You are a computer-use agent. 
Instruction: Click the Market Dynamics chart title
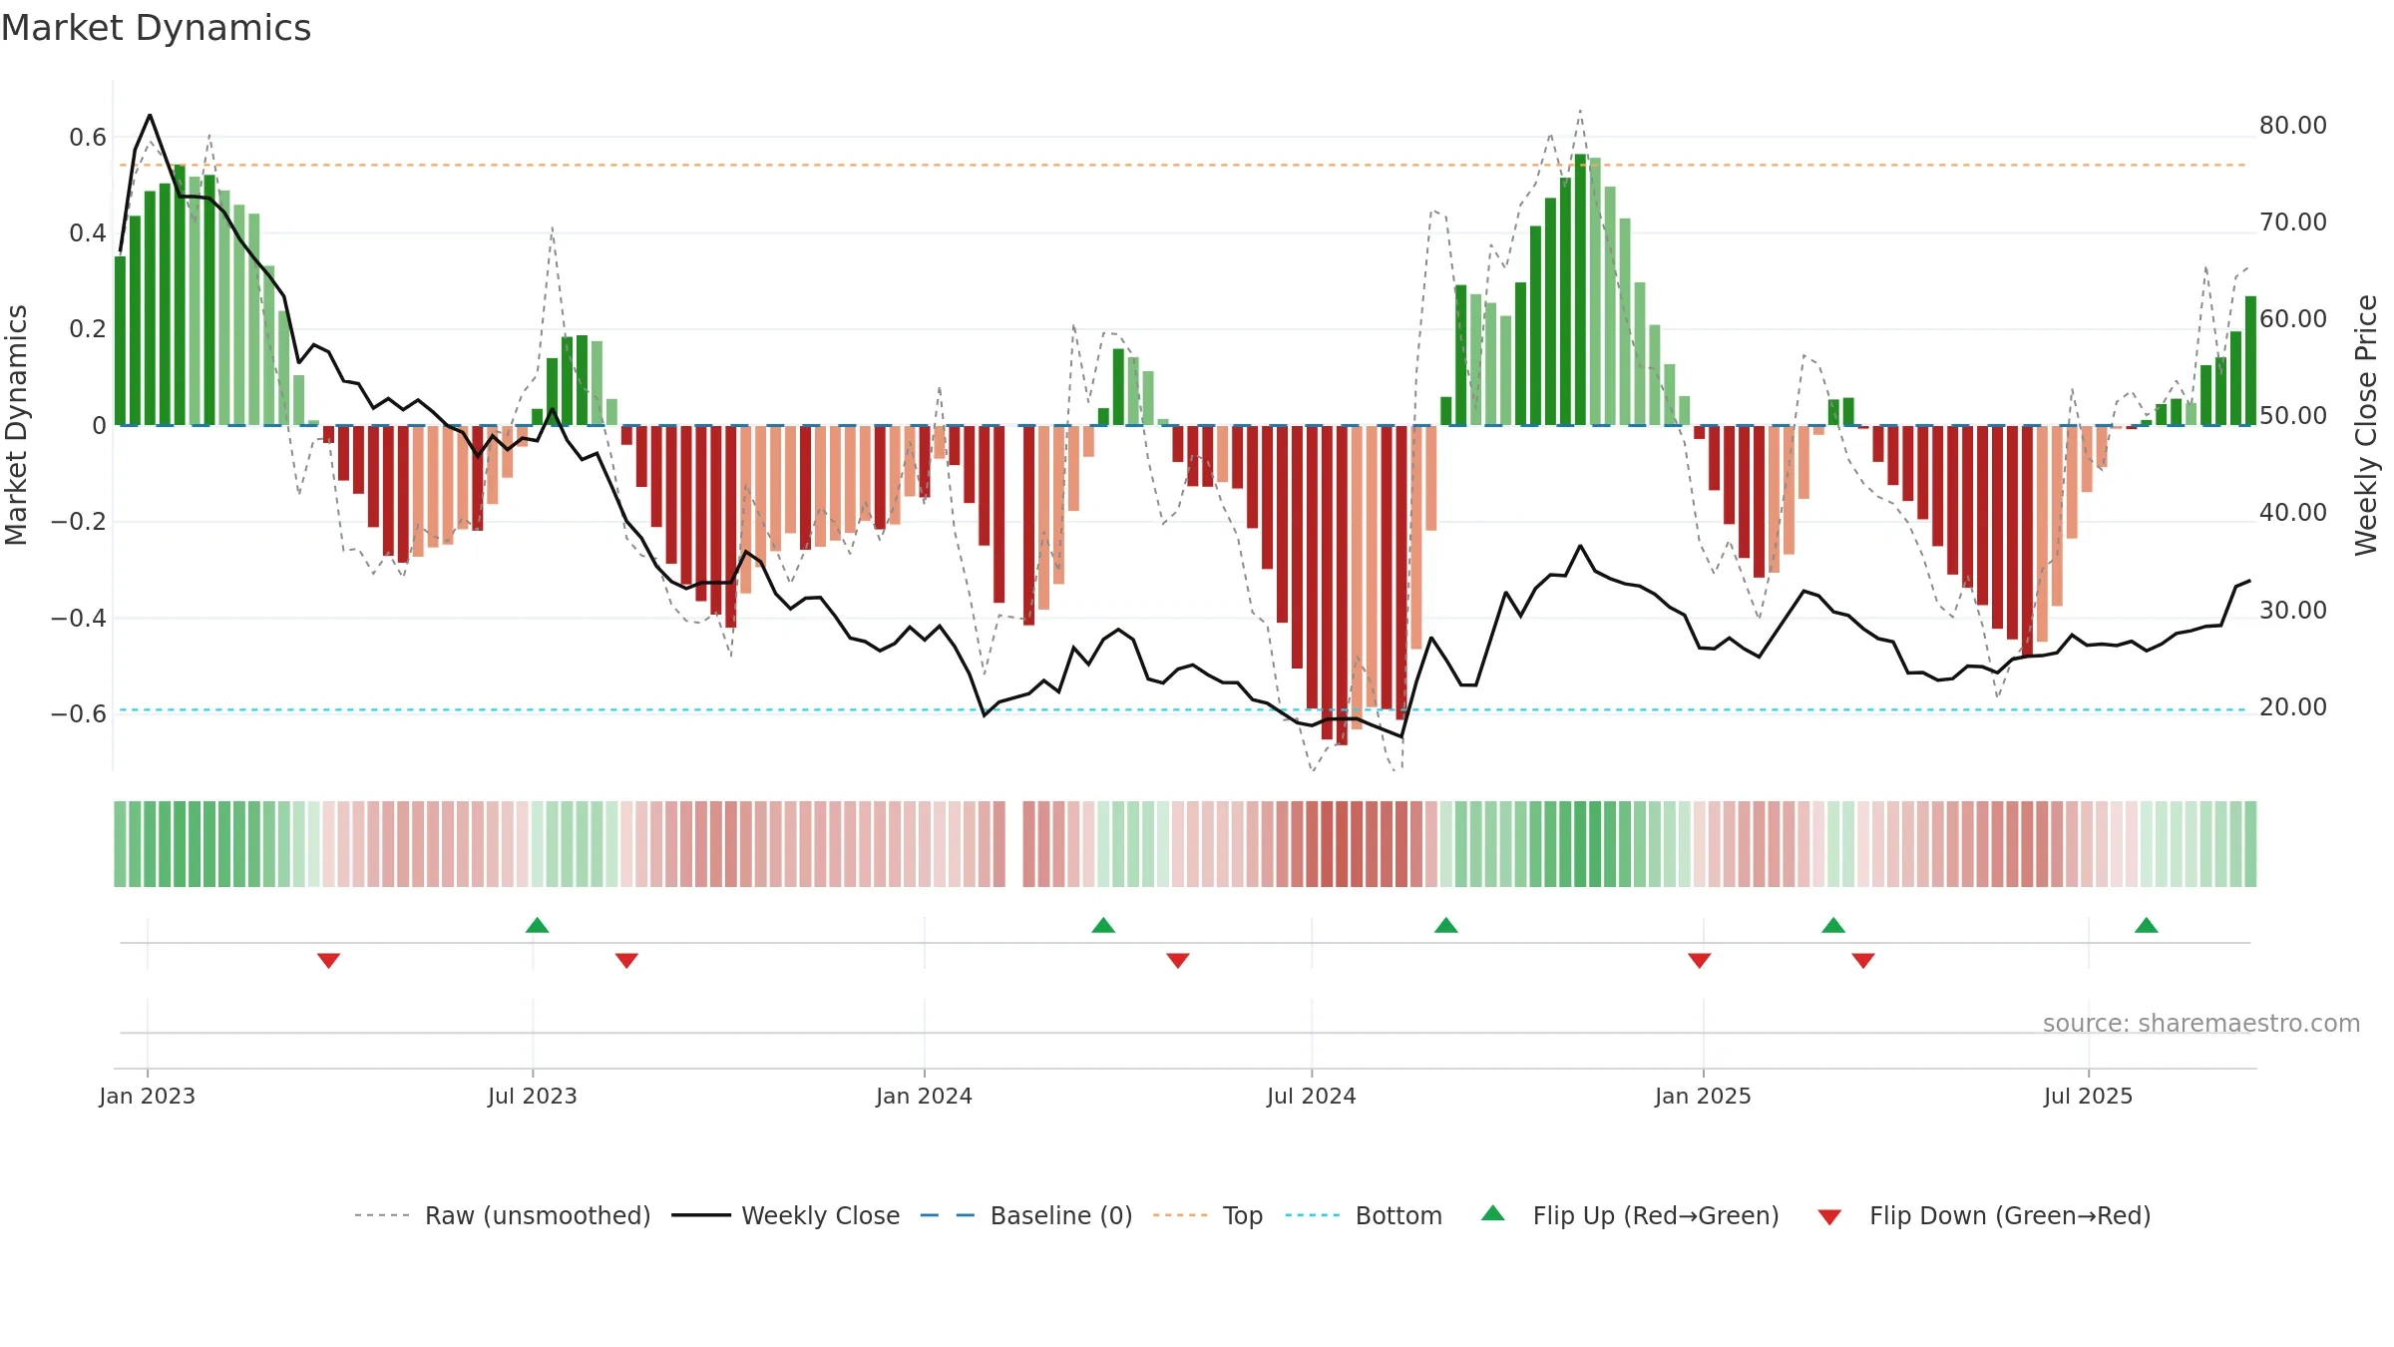pyautogui.click(x=157, y=28)
